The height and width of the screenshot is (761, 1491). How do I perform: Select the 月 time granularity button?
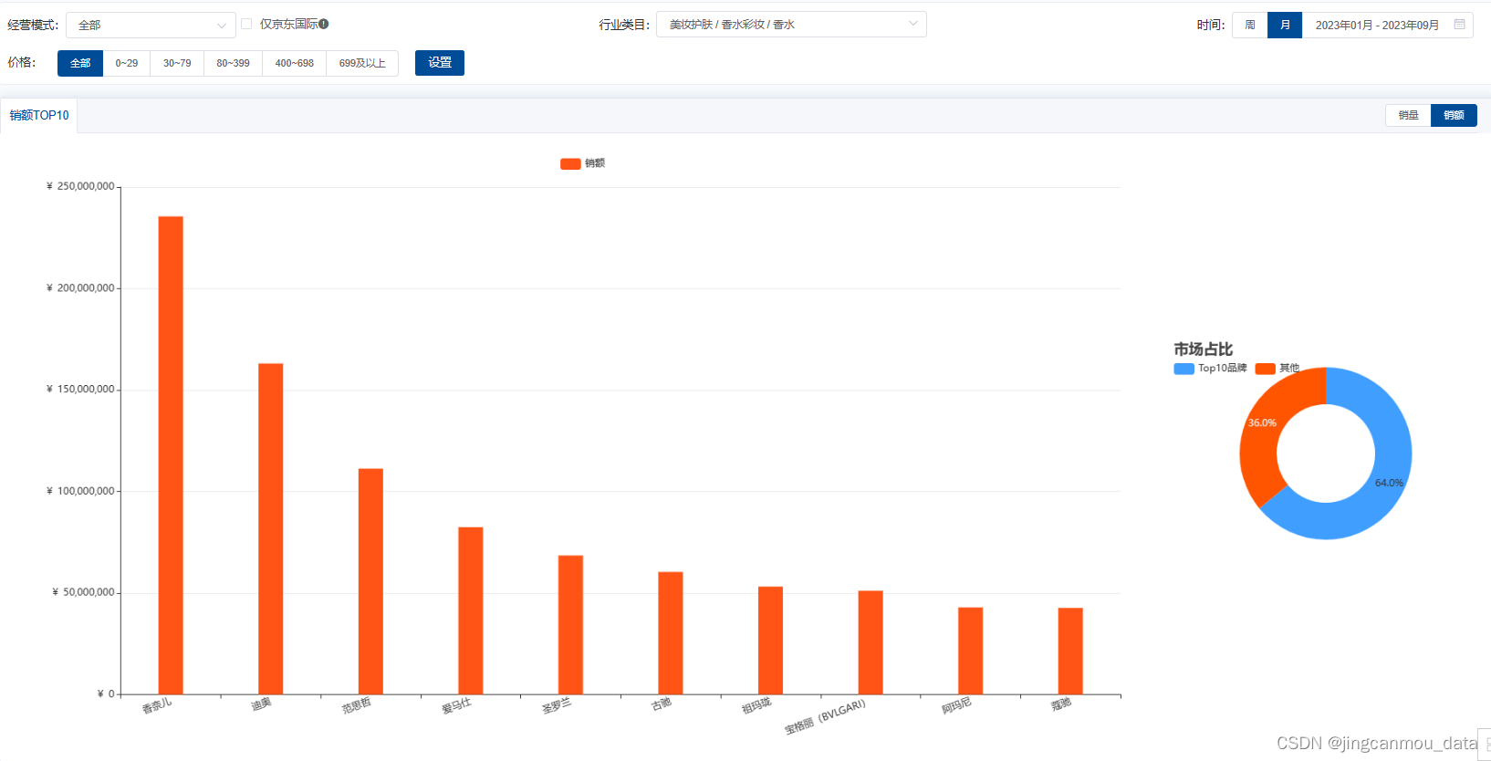(1285, 25)
